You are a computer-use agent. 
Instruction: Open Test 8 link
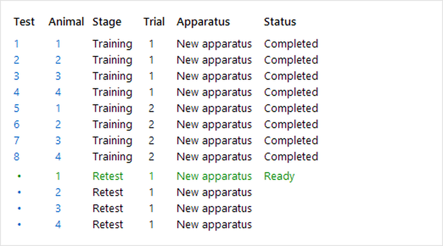tap(17, 157)
